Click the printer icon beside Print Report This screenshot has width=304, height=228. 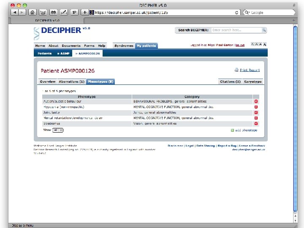coord(236,70)
